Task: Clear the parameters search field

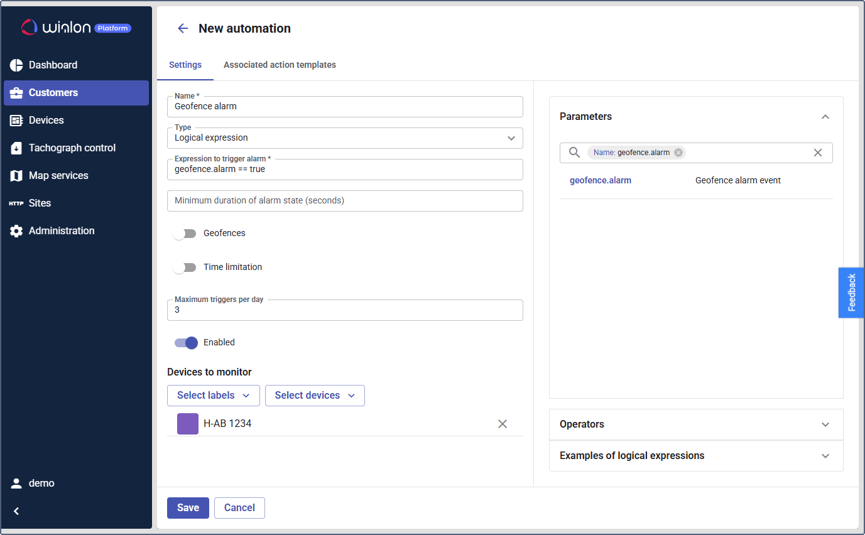Action: [x=817, y=153]
